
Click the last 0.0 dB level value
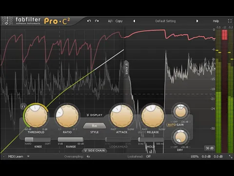point(218,156)
